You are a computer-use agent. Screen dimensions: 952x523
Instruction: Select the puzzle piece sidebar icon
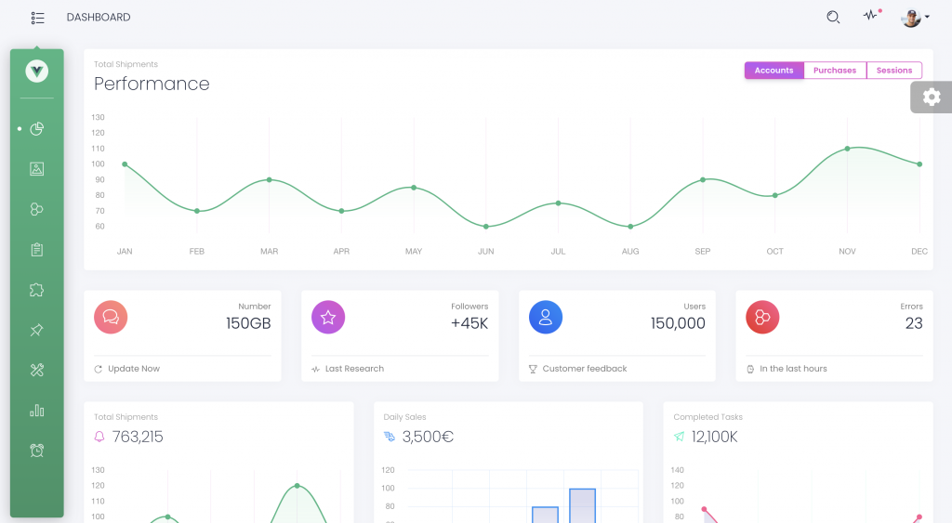click(37, 290)
